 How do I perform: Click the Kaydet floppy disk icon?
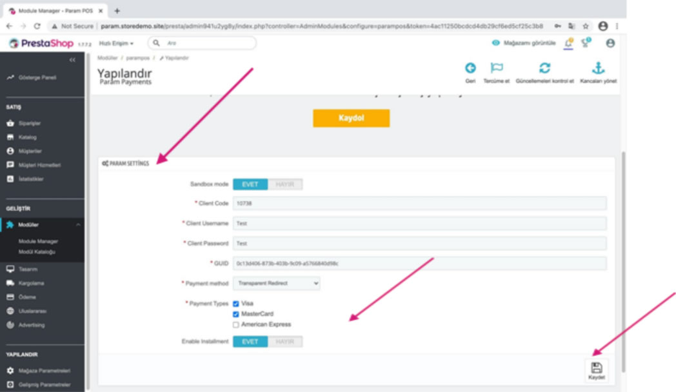597,367
